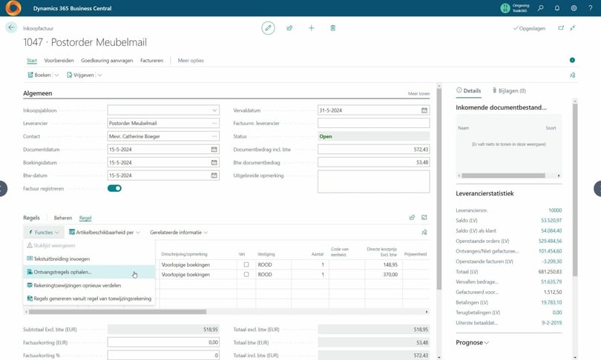Screen dimensions: 601x360
Task: Open settings gear icon
Action: point(574,8)
